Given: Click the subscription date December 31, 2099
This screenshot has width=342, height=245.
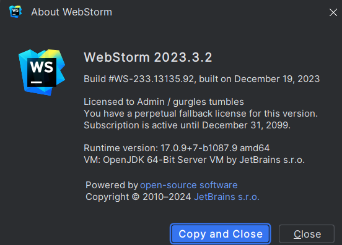Looking at the screenshot, I should [x=246, y=125].
